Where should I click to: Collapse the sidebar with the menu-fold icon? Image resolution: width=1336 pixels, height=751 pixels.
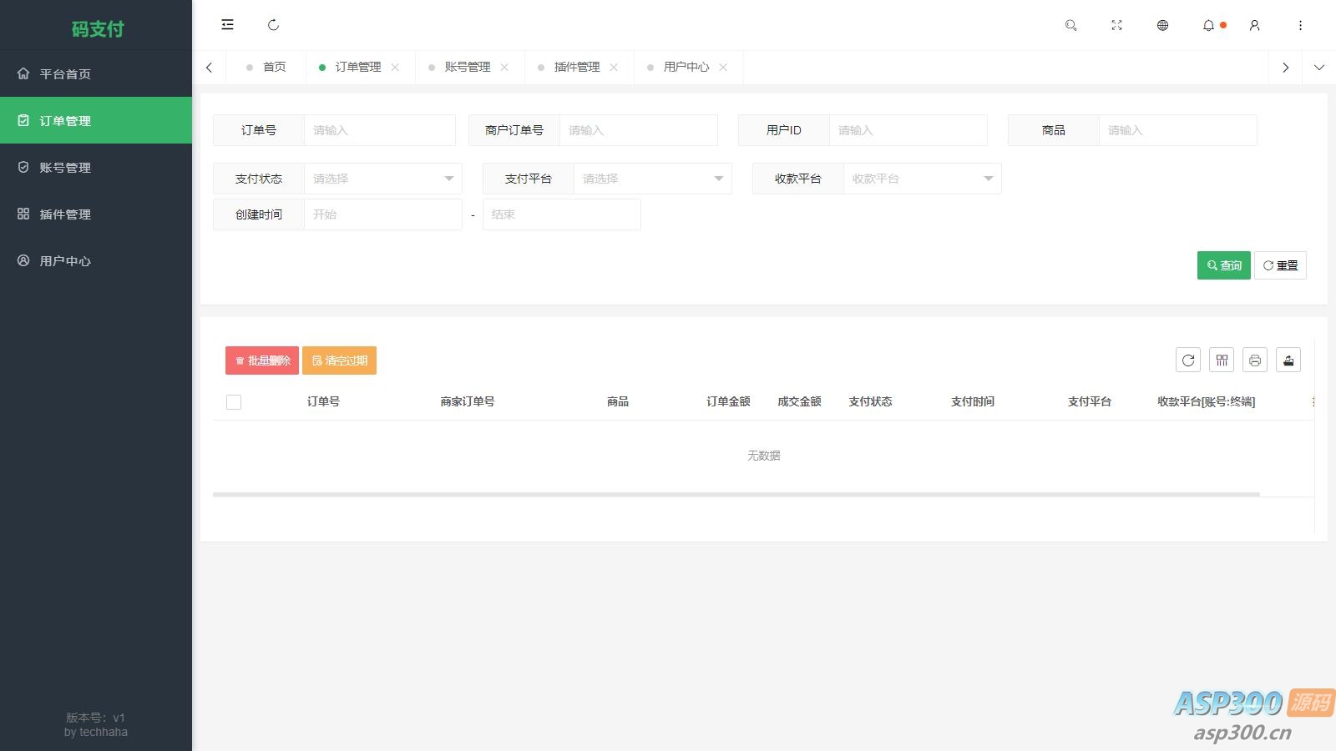click(227, 25)
